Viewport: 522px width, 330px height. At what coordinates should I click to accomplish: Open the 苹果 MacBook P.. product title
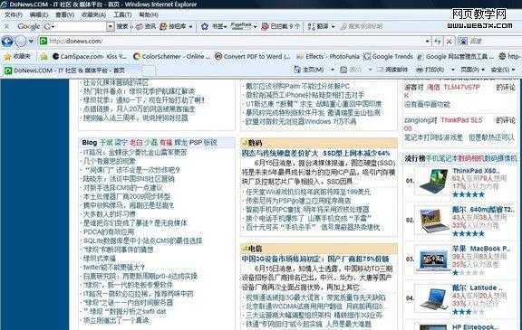481,249
